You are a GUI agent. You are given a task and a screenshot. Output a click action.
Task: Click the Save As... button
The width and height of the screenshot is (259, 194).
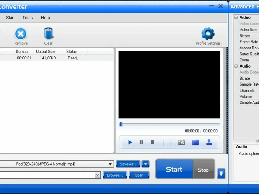click(x=128, y=164)
